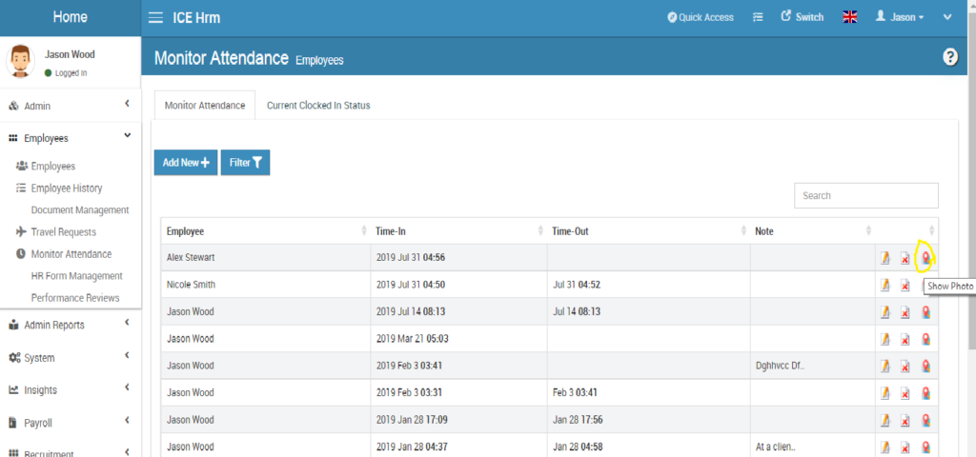Open Employee History
Screen dimensions: 976x457
[66, 188]
